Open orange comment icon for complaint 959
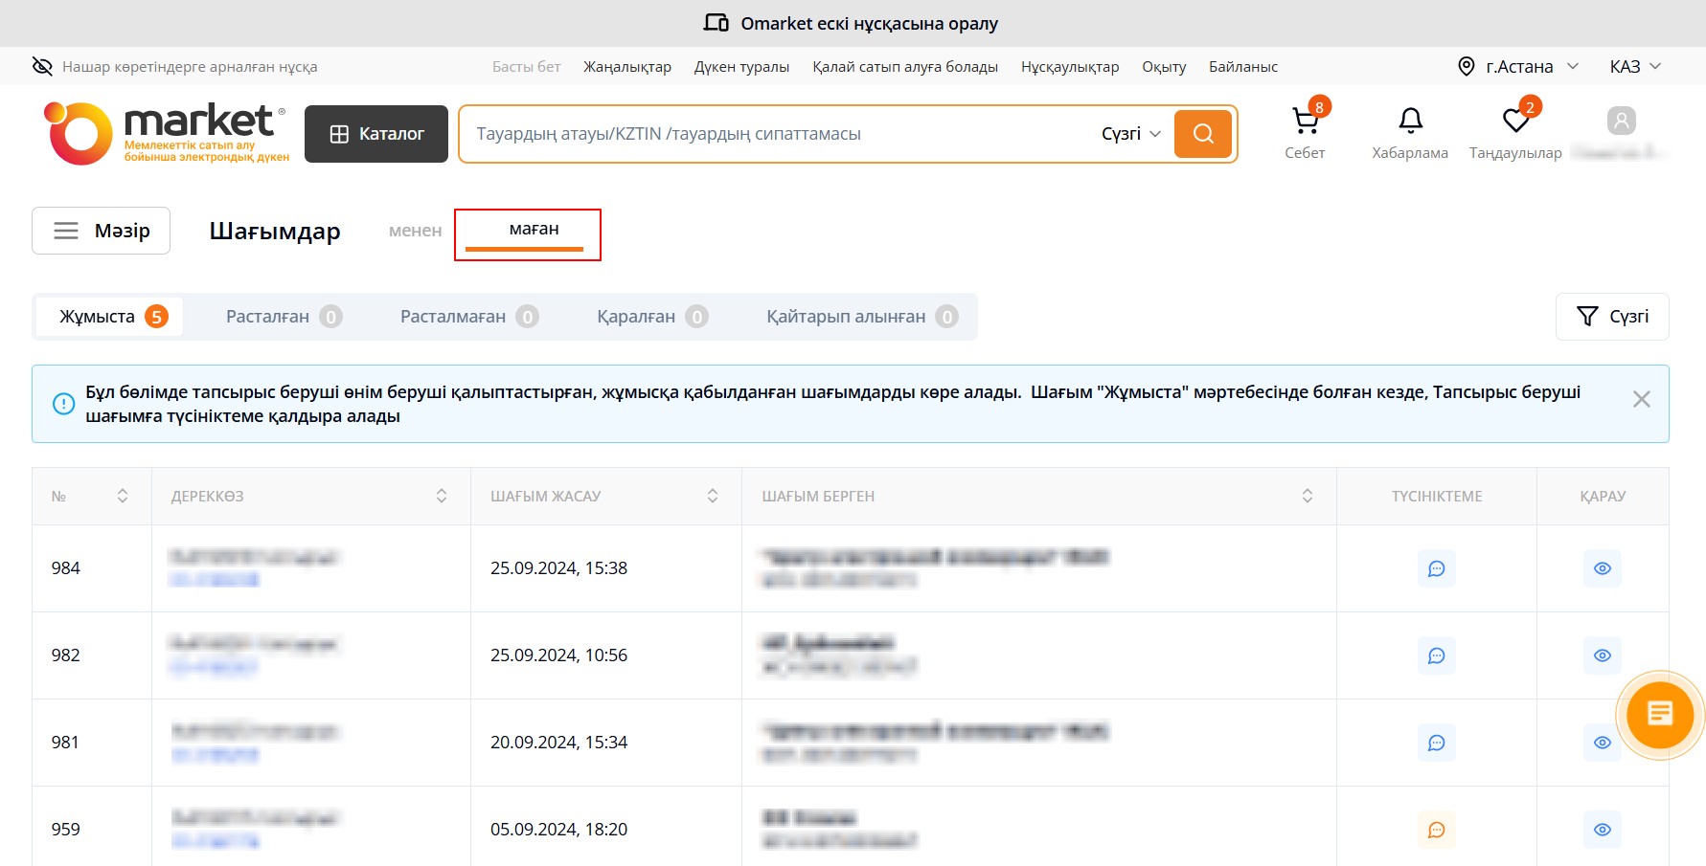 tap(1436, 830)
